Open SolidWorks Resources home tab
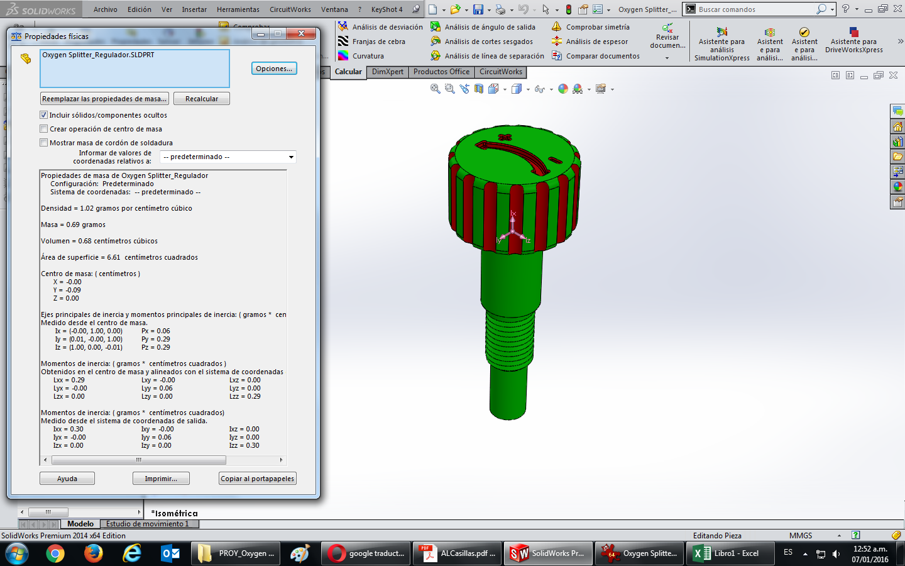 (897, 126)
